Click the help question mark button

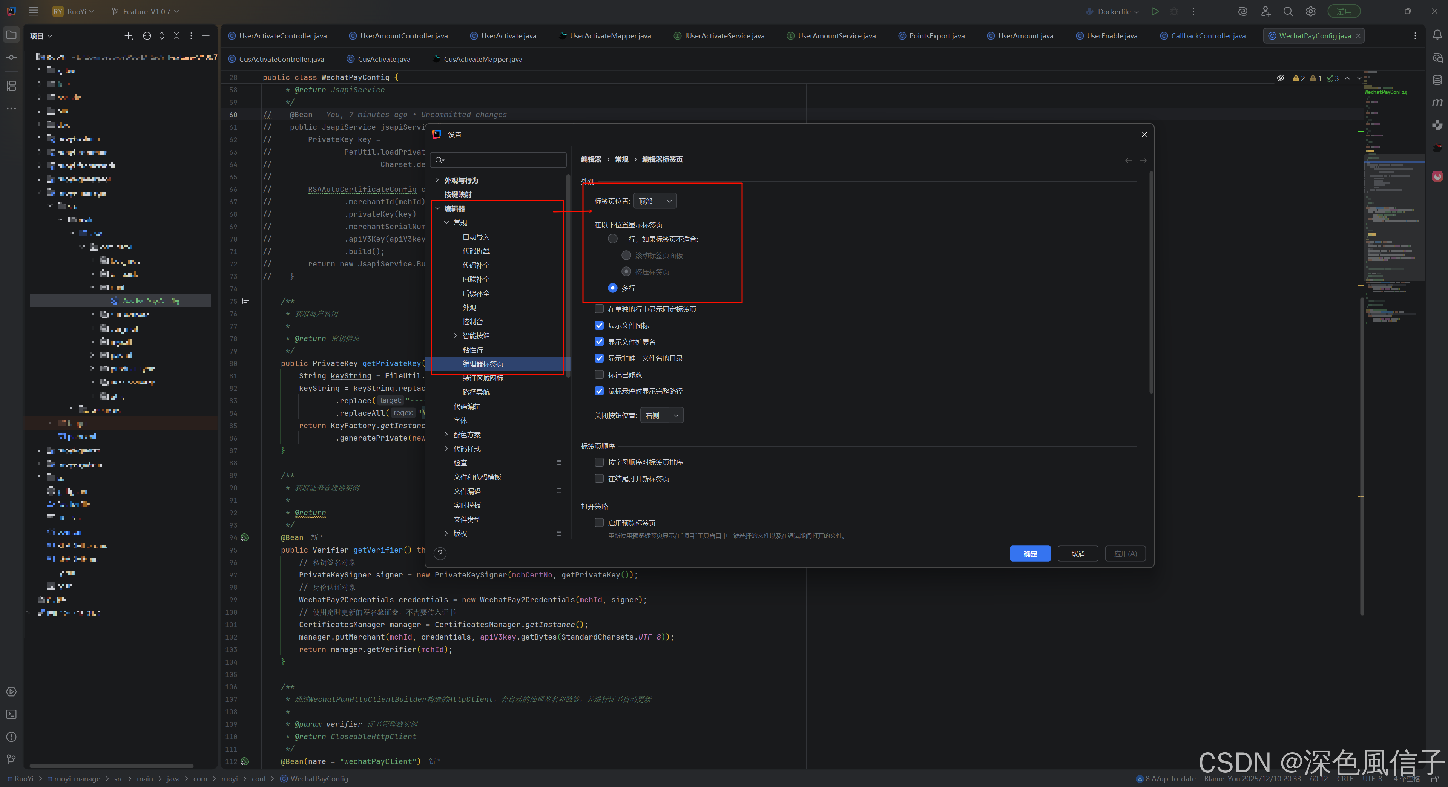[x=440, y=553]
